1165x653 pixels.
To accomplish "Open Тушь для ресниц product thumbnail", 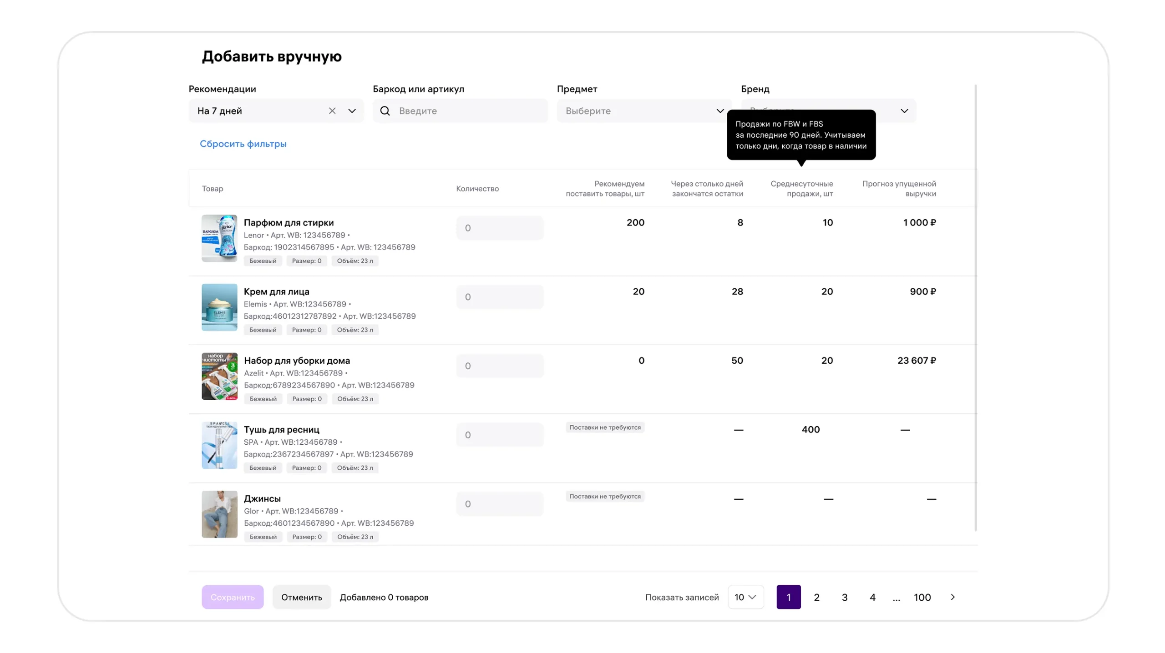I will coord(219,445).
